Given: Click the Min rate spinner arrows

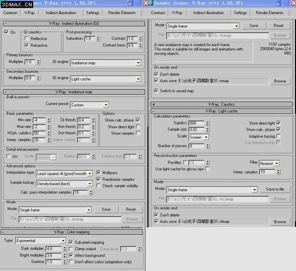Looking at the screenshot, I should 49,120.
